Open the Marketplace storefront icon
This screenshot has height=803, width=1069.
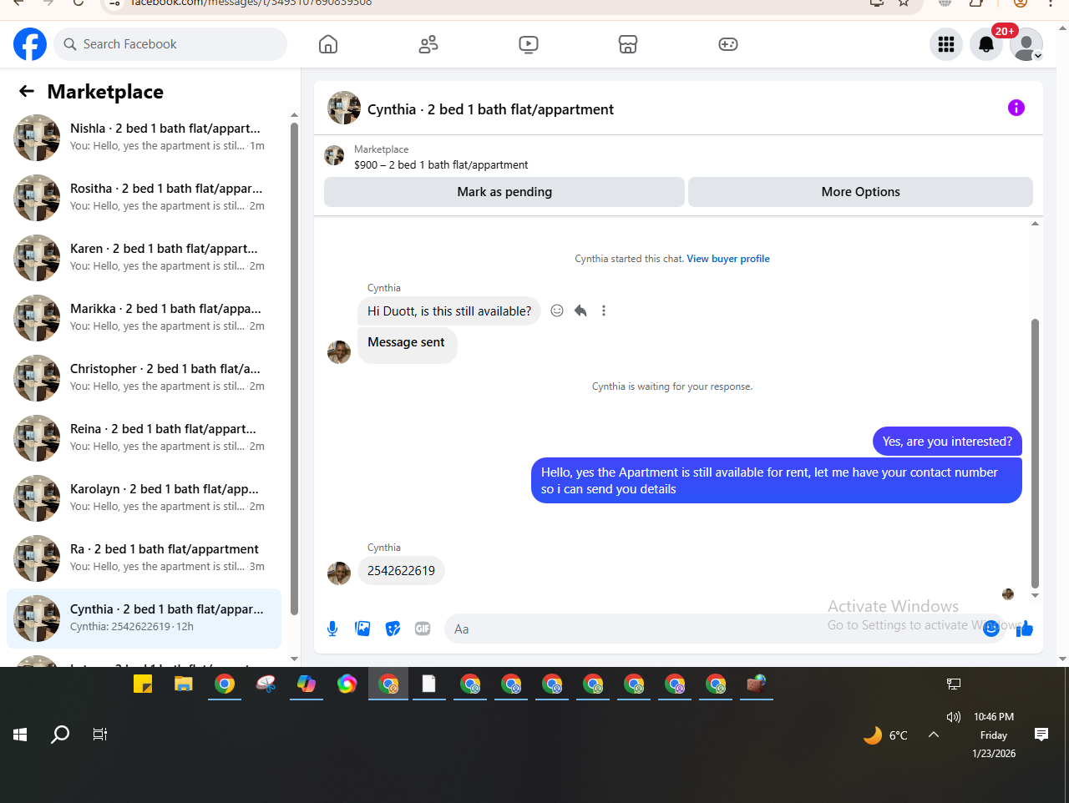click(x=628, y=44)
